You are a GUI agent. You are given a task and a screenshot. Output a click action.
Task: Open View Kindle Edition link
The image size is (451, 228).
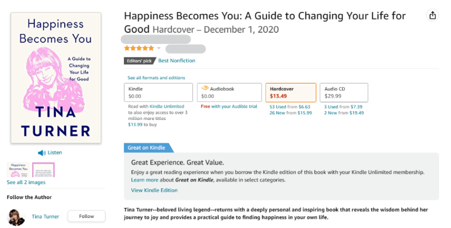point(154,190)
